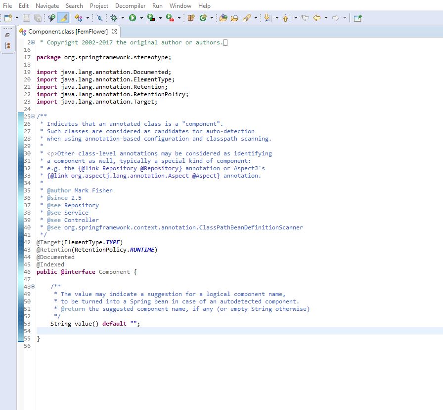The width and height of the screenshot is (443, 410).
Task: Close the Component.class editor tab
Action: pos(114,32)
